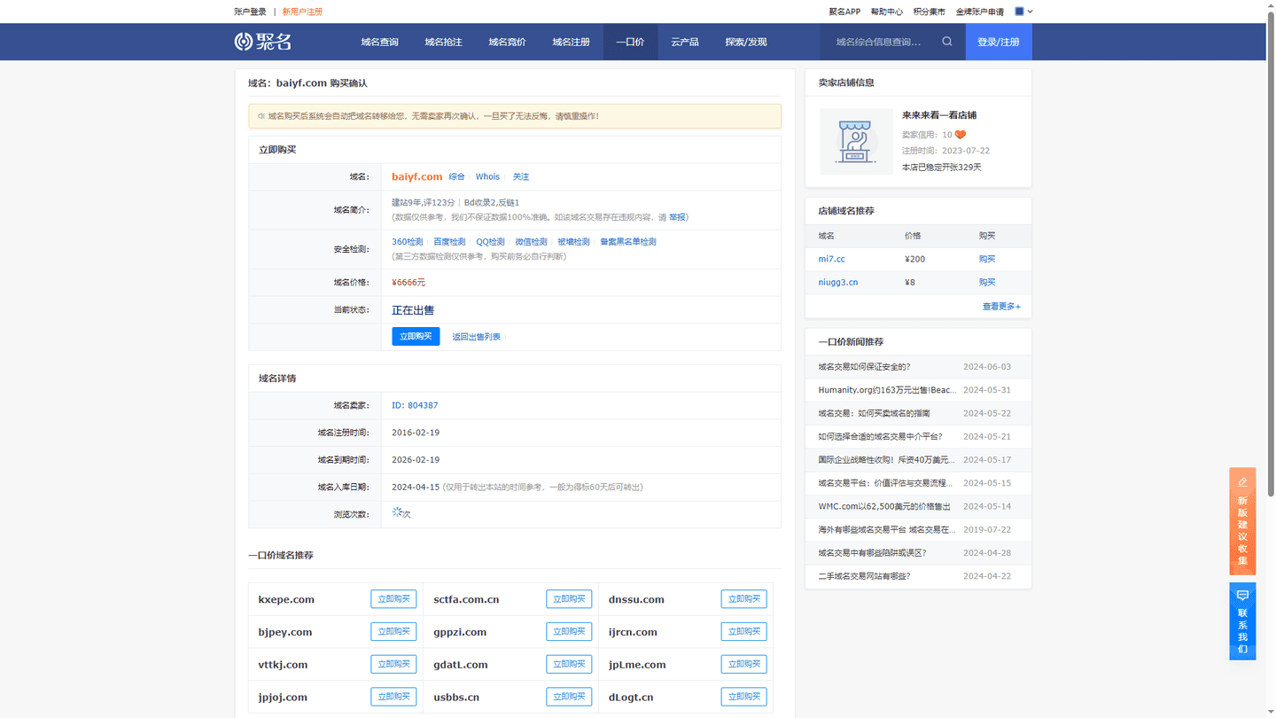
Task: Open niugg3.cn in shop recommendations
Action: 837,282
